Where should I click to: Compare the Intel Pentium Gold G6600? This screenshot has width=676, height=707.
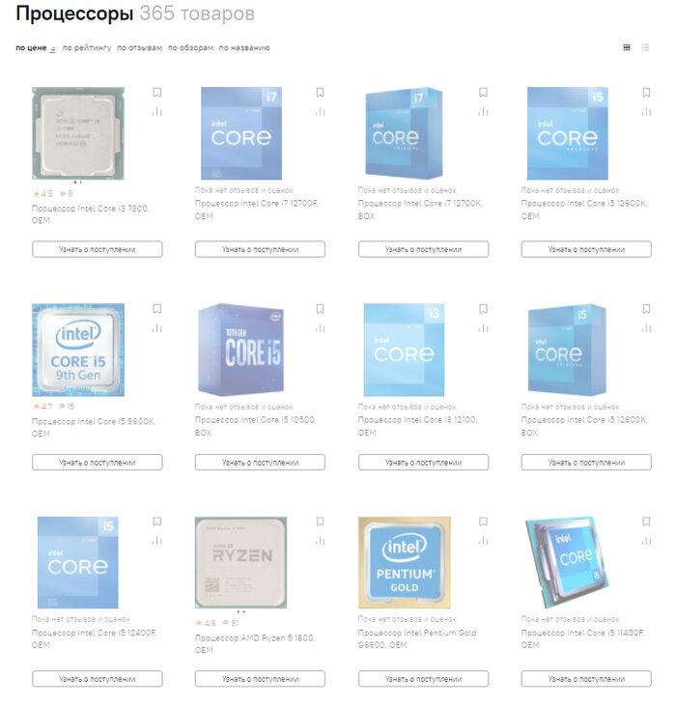click(x=483, y=541)
